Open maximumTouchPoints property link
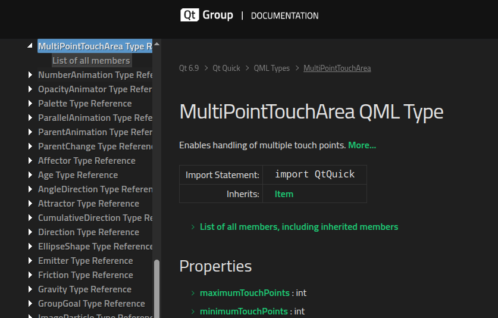Viewport: 498px width, 318px height. point(245,293)
